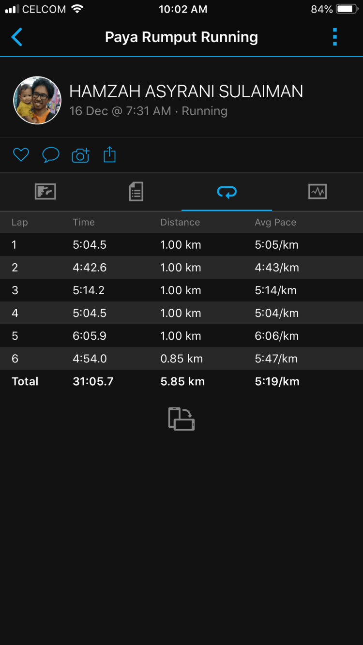
Task: Tap the share activity icon
Action: [110, 155]
